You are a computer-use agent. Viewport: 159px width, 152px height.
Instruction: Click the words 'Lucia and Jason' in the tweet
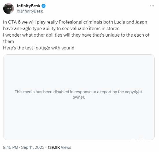tap(131, 22)
